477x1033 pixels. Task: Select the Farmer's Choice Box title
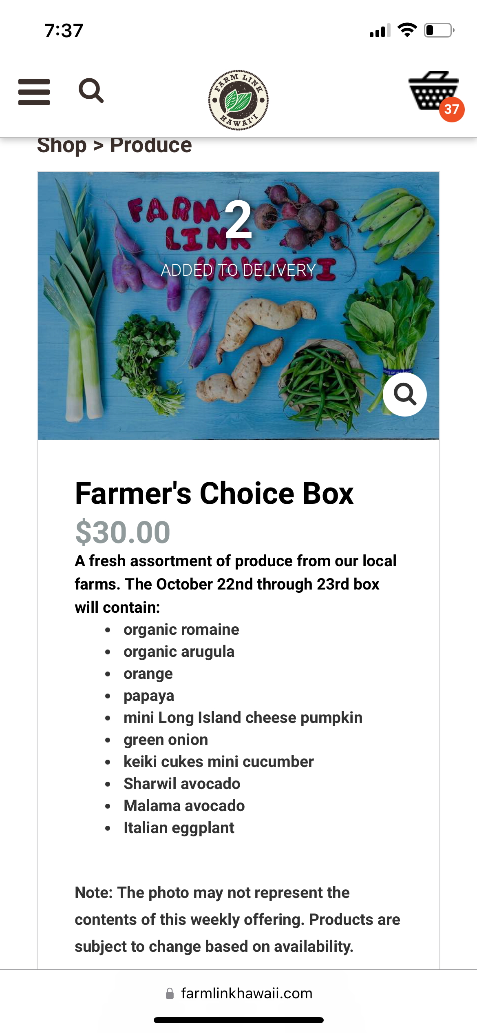coord(214,493)
